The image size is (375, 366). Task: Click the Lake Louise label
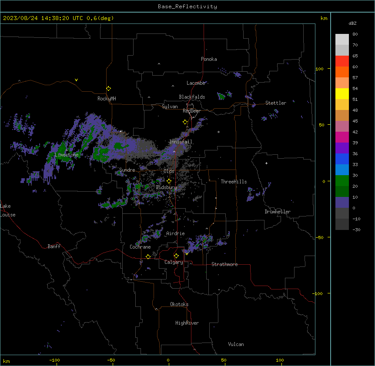tap(8, 210)
